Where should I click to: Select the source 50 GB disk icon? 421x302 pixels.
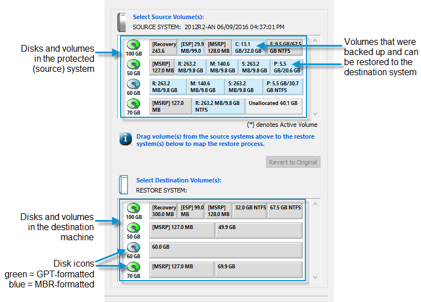[x=134, y=65]
